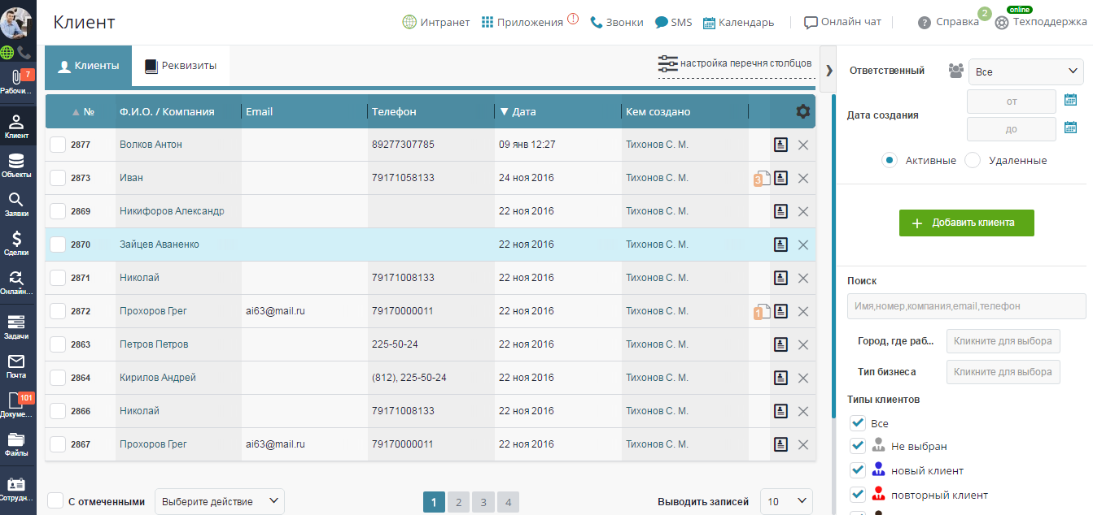Open the client card icon for Волков Антон
Screen dimensions: 1093x515
coord(780,145)
